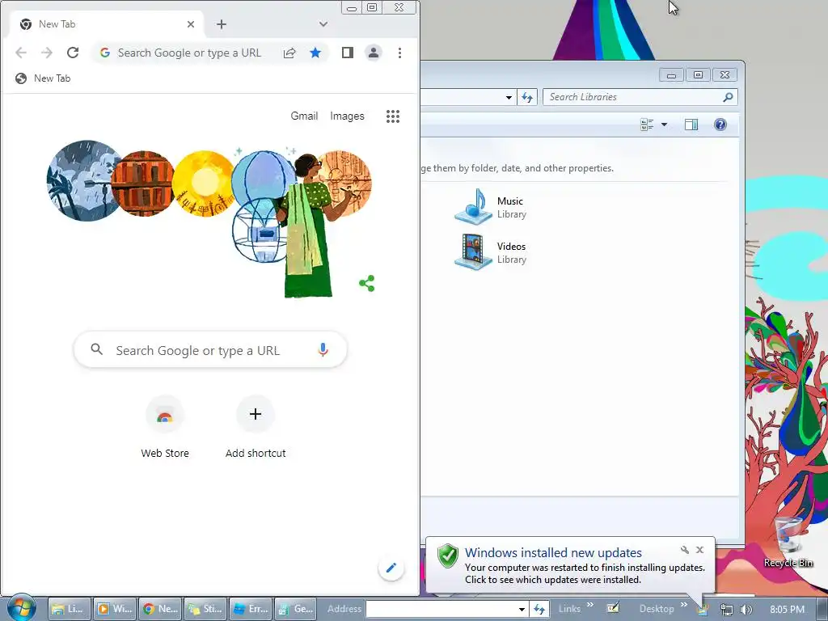
Task: Switch to Windows Media Player taskbar button
Action: click(115, 609)
